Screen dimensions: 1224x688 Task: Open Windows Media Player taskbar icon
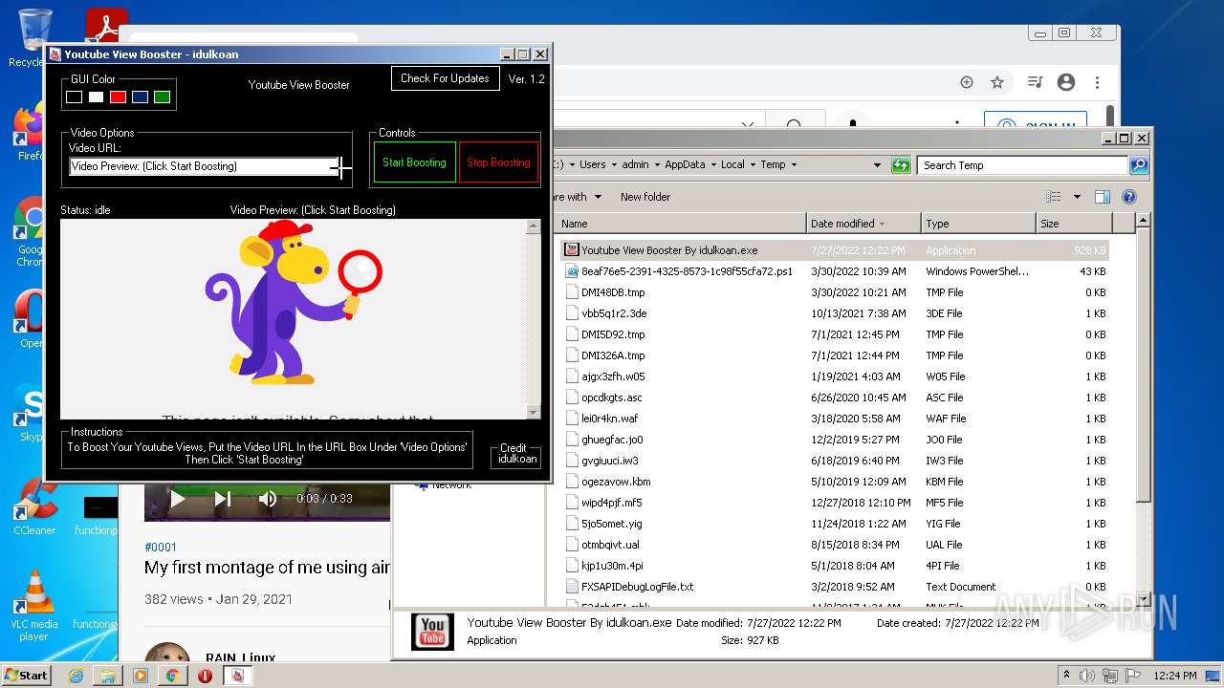[141, 676]
